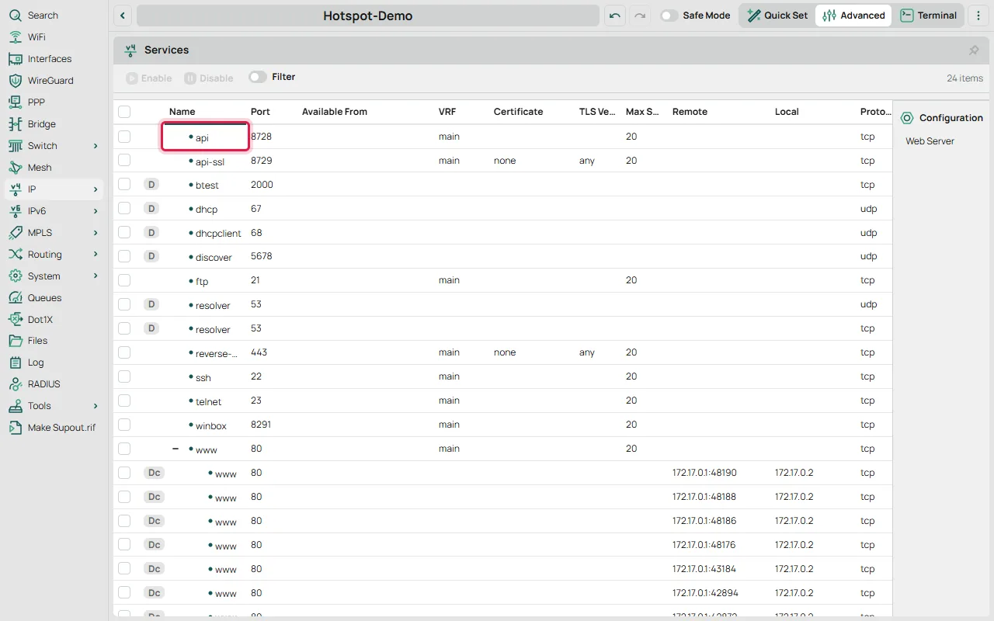Viewport: 994px width, 621px height.
Task: Open the RADIUS icon in sidebar
Action: coord(15,384)
